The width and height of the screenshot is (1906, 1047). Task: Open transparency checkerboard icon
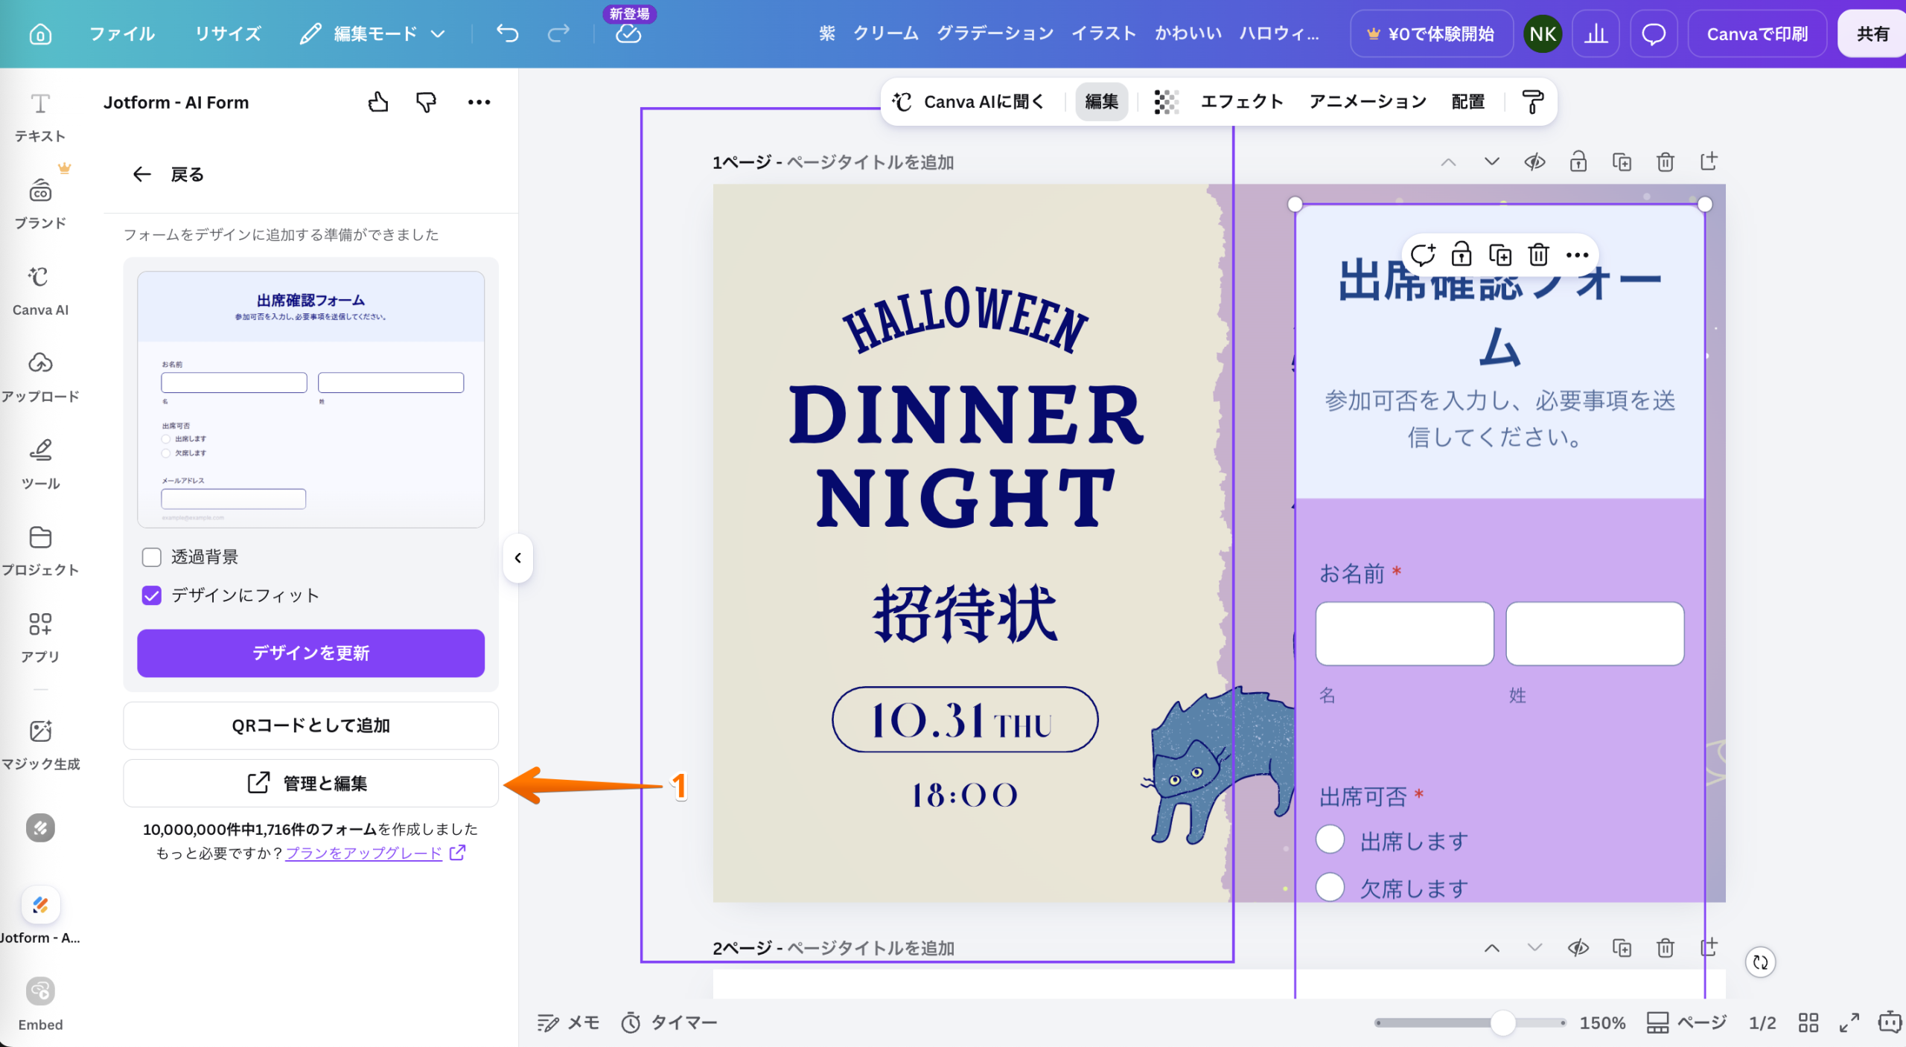pos(1166,102)
